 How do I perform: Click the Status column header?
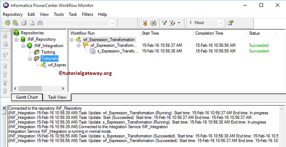pyautogui.click(x=261, y=33)
